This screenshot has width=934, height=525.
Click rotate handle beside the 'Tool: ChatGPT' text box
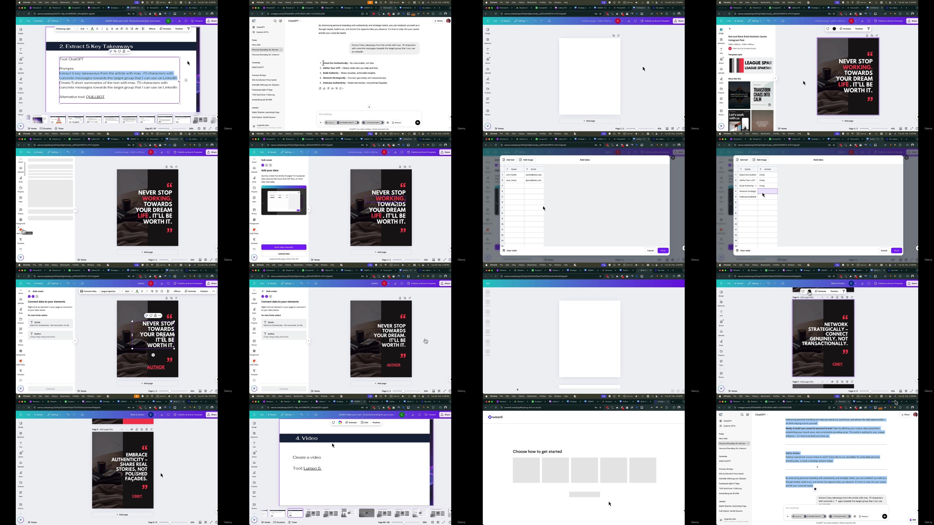click(x=186, y=80)
